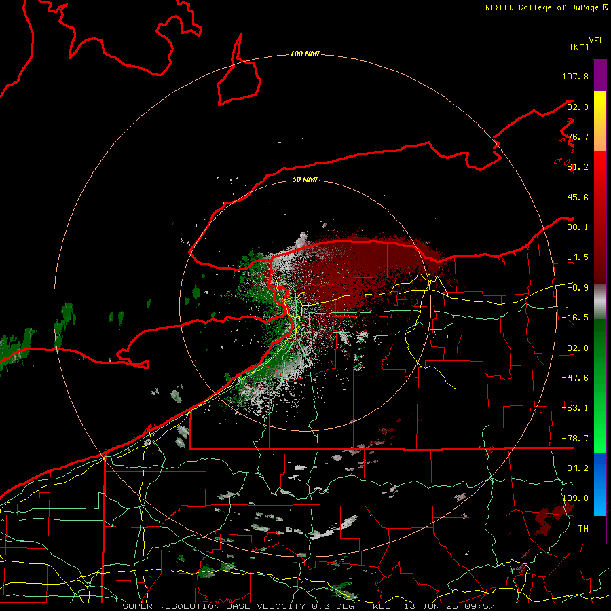Pick the gray near-zero segment of velocity scale

599,302
